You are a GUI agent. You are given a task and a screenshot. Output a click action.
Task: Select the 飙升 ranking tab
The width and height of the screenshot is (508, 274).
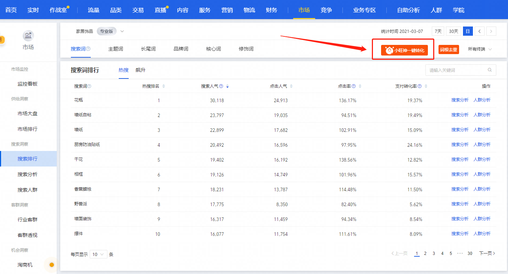point(140,70)
